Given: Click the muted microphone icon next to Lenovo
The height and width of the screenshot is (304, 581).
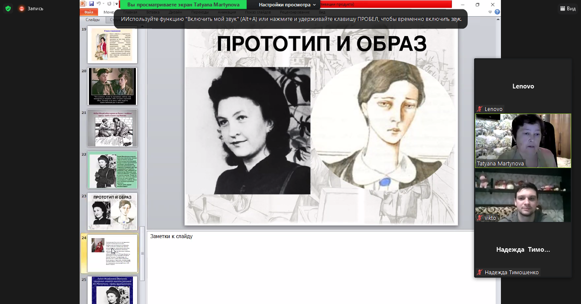Looking at the screenshot, I should tap(480, 109).
